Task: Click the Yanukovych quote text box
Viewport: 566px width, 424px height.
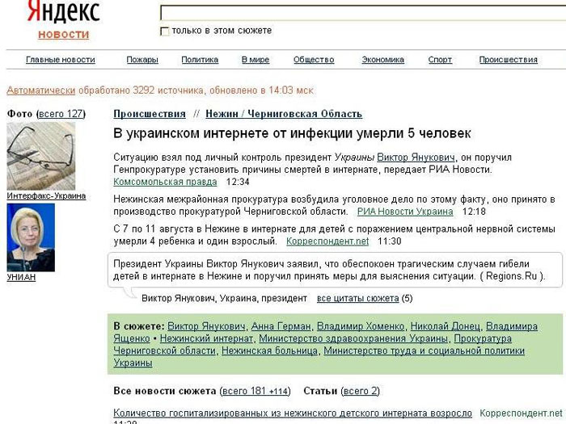Action: point(335,270)
